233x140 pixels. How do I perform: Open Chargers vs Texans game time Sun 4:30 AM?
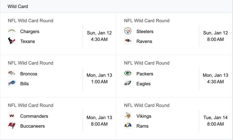[99, 36]
